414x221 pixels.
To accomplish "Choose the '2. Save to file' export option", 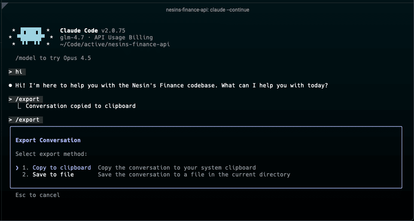I will click(x=48, y=174).
